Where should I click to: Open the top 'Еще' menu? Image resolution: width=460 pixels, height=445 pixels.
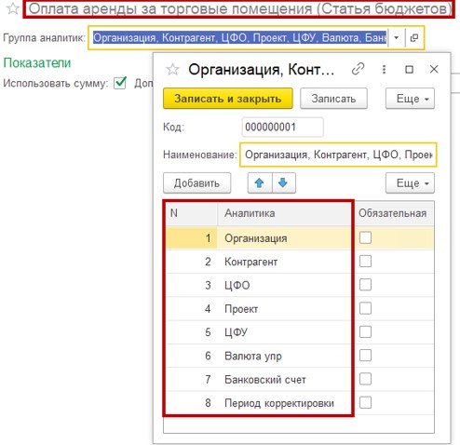point(410,99)
